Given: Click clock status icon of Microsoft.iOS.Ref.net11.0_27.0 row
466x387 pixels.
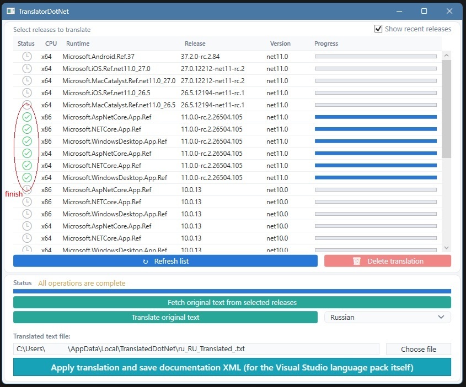Looking at the screenshot, I should pyautogui.click(x=27, y=68).
